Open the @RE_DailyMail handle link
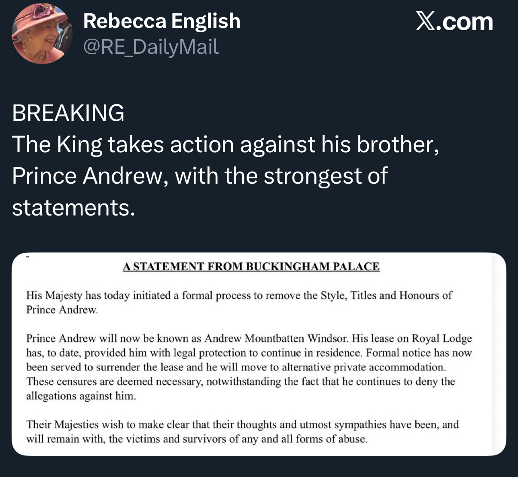 coord(151,47)
